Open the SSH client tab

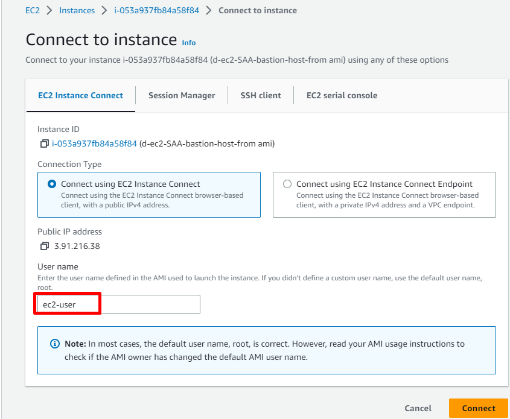pyautogui.click(x=261, y=95)
